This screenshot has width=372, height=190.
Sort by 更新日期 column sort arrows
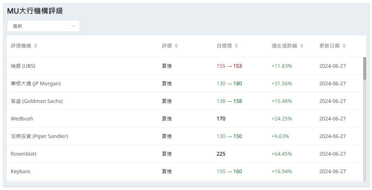(x=344, y=46)
